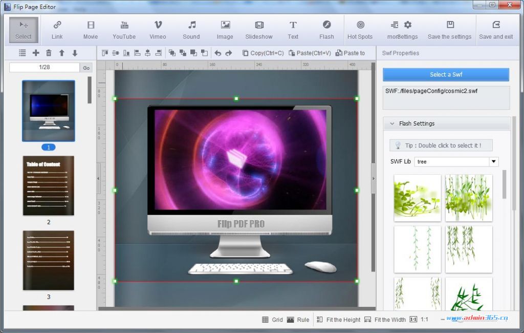Choose the clover leaves SWF thumbnail
This screenshot has height=333, width=524.
click(x=418, y=198)
